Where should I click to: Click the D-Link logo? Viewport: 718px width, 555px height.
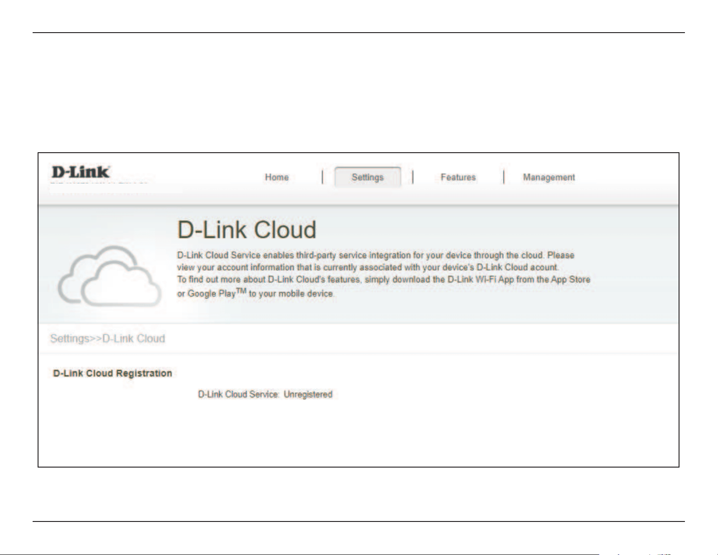[81, 172]
